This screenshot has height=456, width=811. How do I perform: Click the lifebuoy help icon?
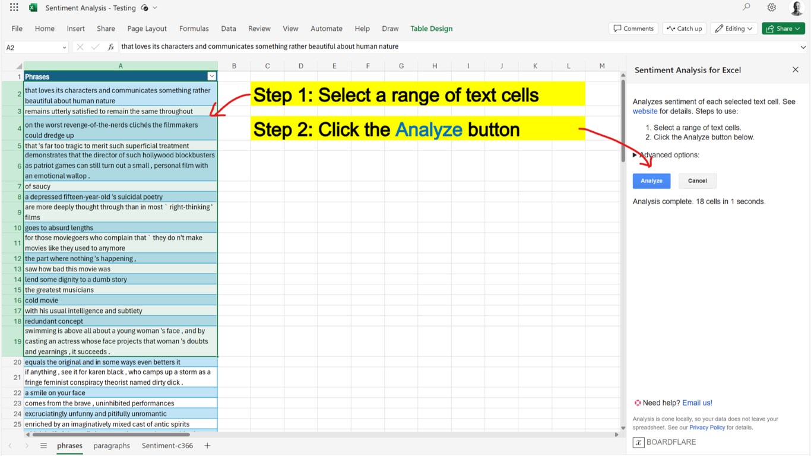638,403
